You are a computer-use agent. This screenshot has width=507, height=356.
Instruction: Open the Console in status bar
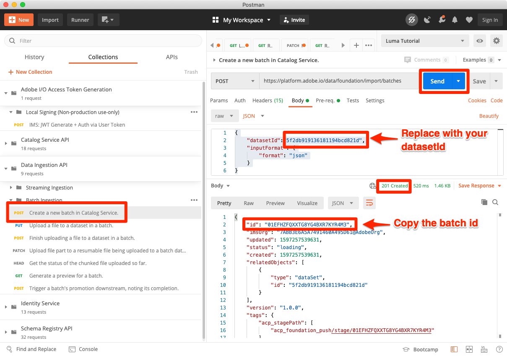pos(83,349)
